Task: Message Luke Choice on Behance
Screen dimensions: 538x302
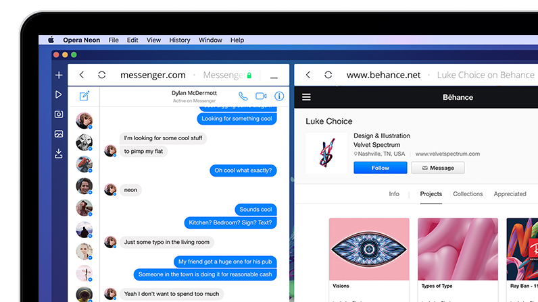Action: 438,168
